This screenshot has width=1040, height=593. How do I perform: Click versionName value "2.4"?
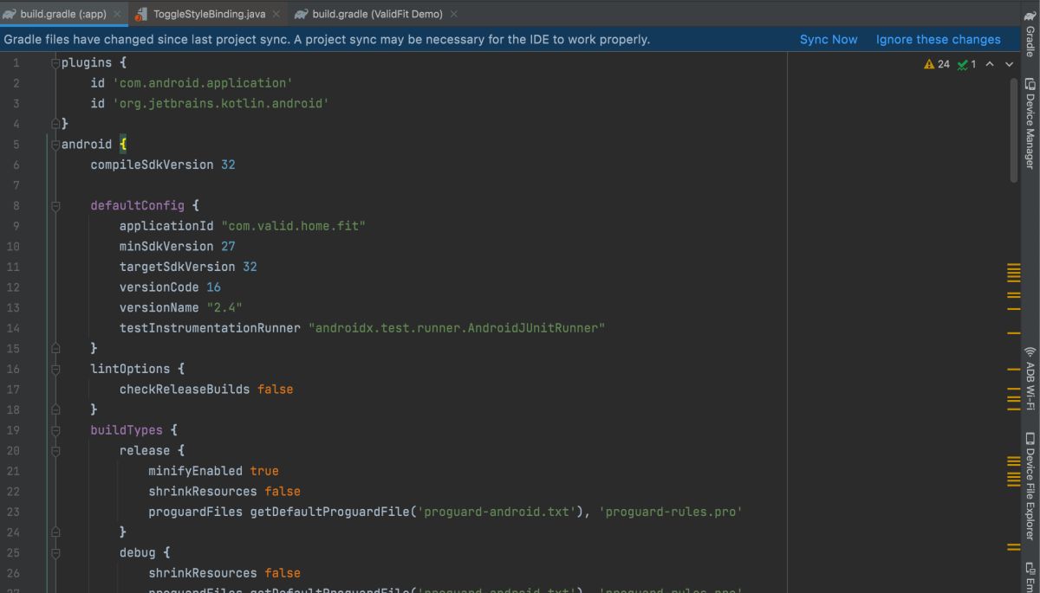point(224,307)
